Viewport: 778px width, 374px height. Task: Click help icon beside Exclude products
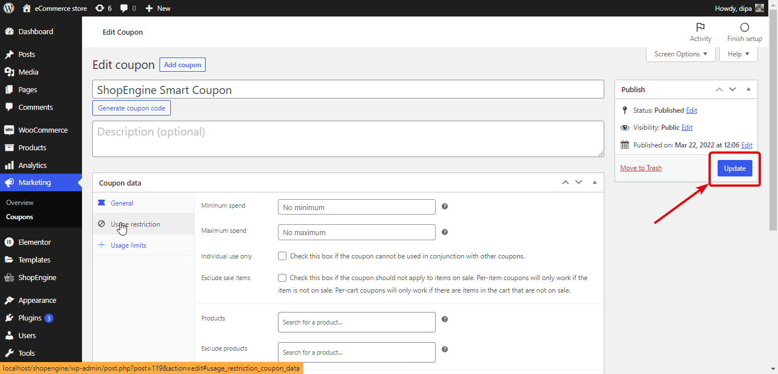(x=445, y=350)
